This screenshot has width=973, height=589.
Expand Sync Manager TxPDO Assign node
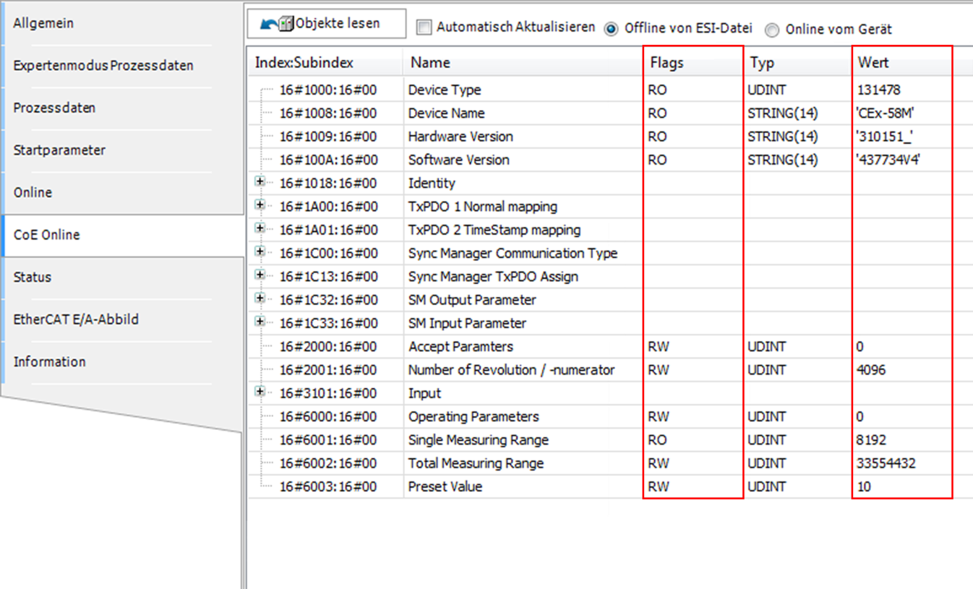point(260,275)
